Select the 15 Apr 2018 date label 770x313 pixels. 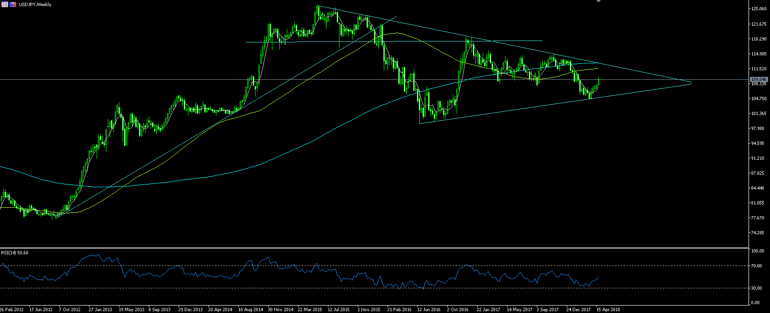click(608, 309)
